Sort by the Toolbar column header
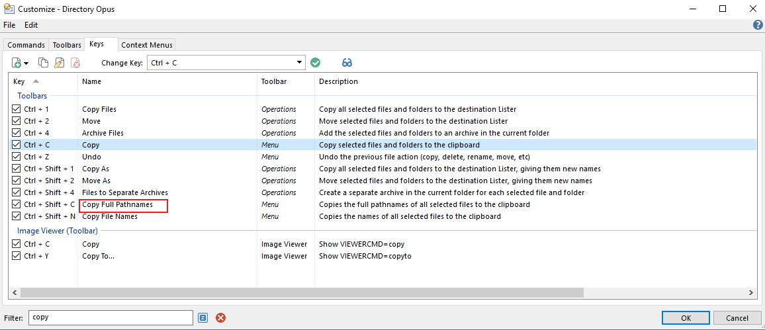This screenshot has width=765, height=330. coord(286,81)
